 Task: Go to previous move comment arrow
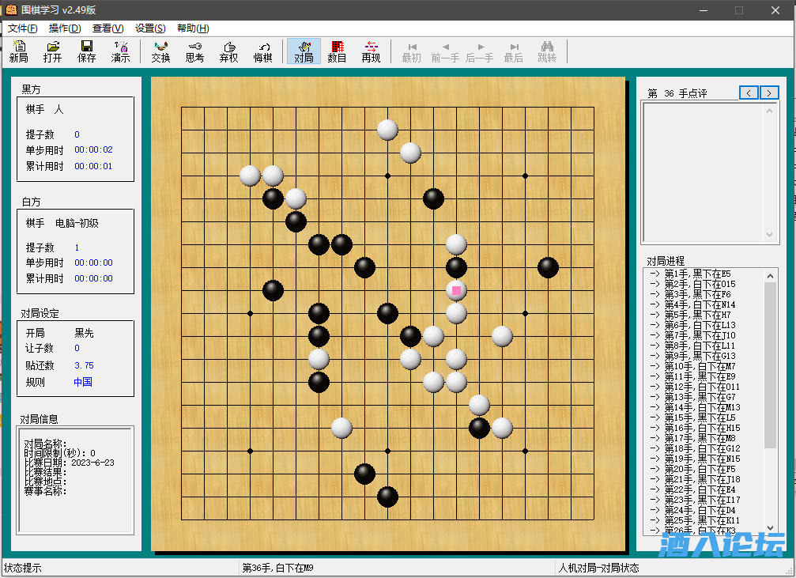click(x=749, y=93)
